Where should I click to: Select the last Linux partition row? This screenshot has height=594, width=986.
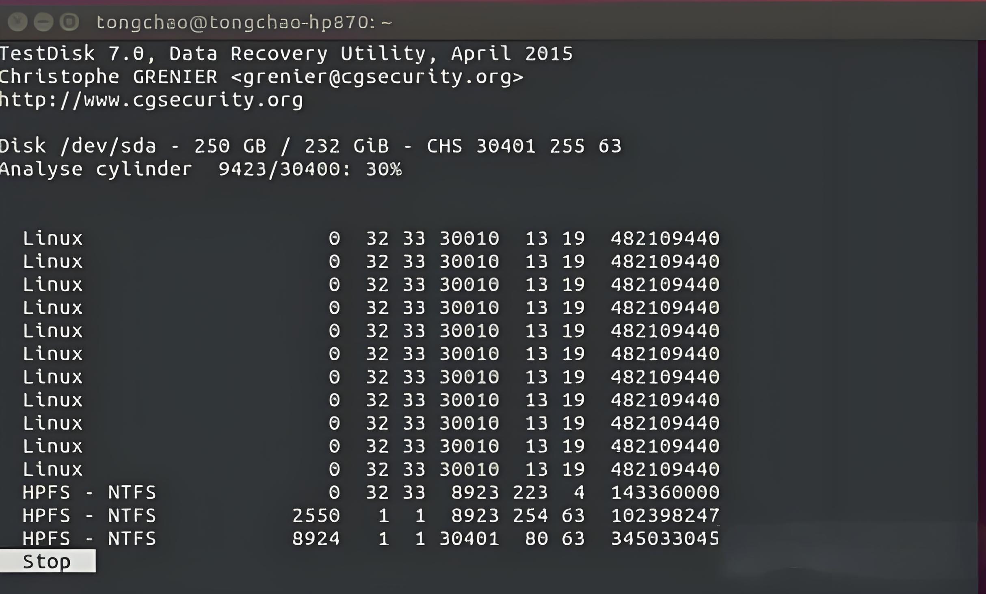(53, 469)
